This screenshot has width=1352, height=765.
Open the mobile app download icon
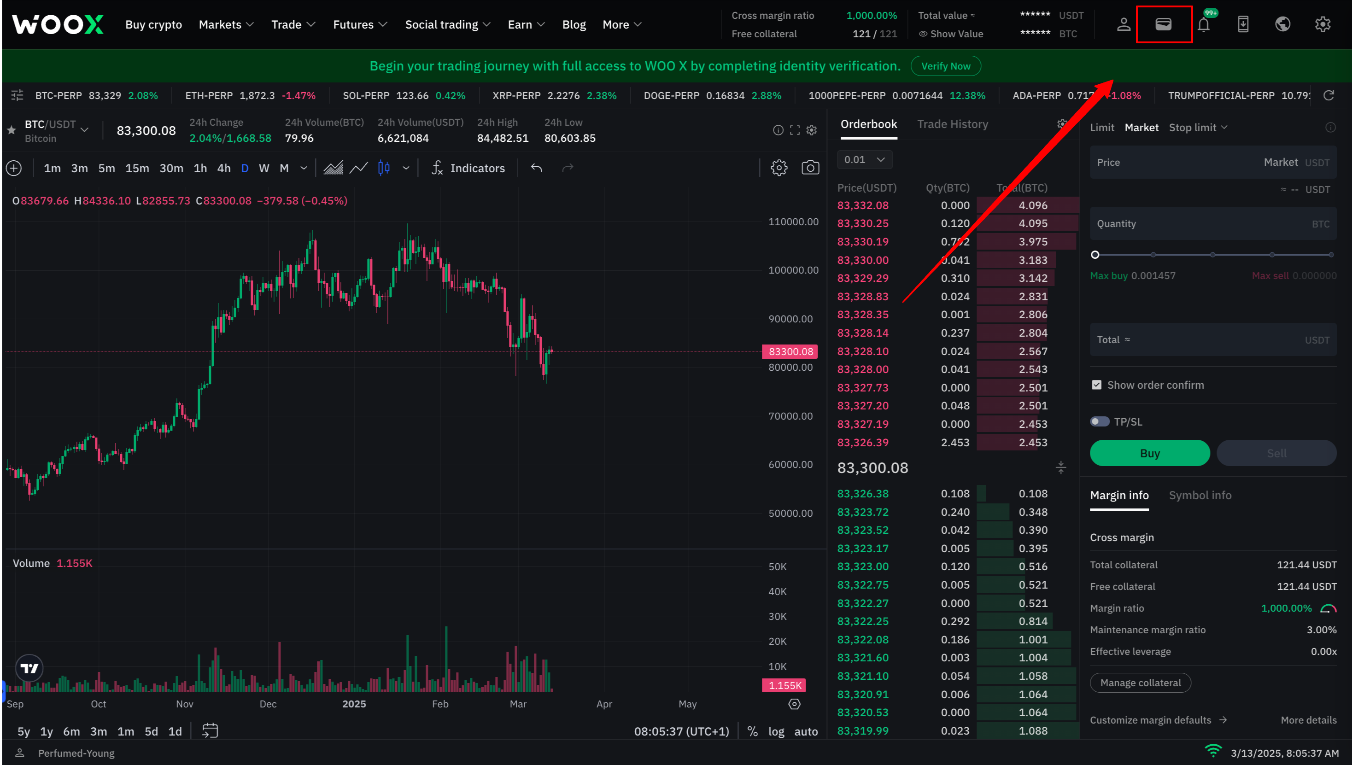(1243, 24)
